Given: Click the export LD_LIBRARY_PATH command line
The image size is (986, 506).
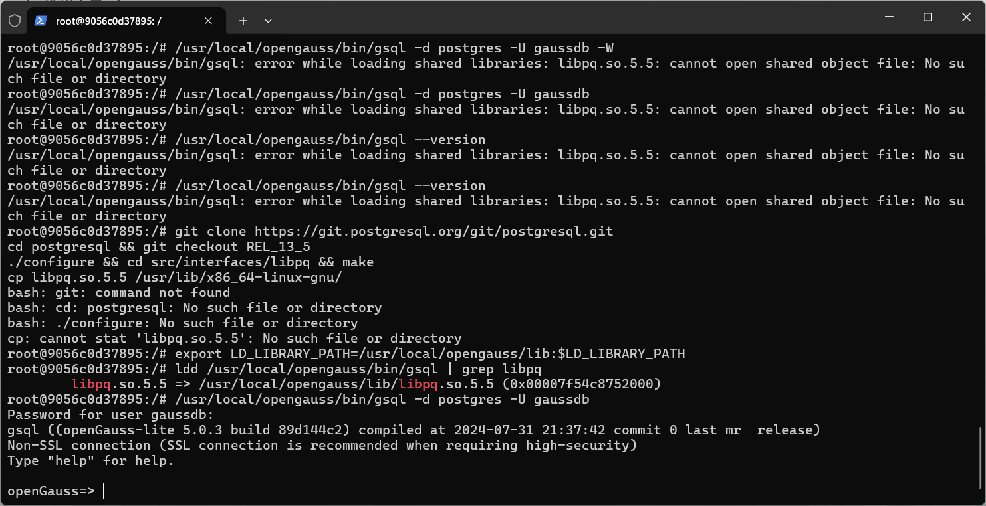Looking at the screenshot, I should coord(346,353).
